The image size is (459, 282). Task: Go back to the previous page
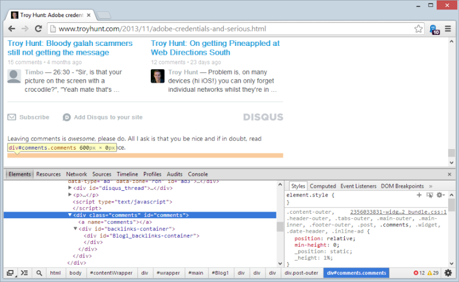point(11,29)
